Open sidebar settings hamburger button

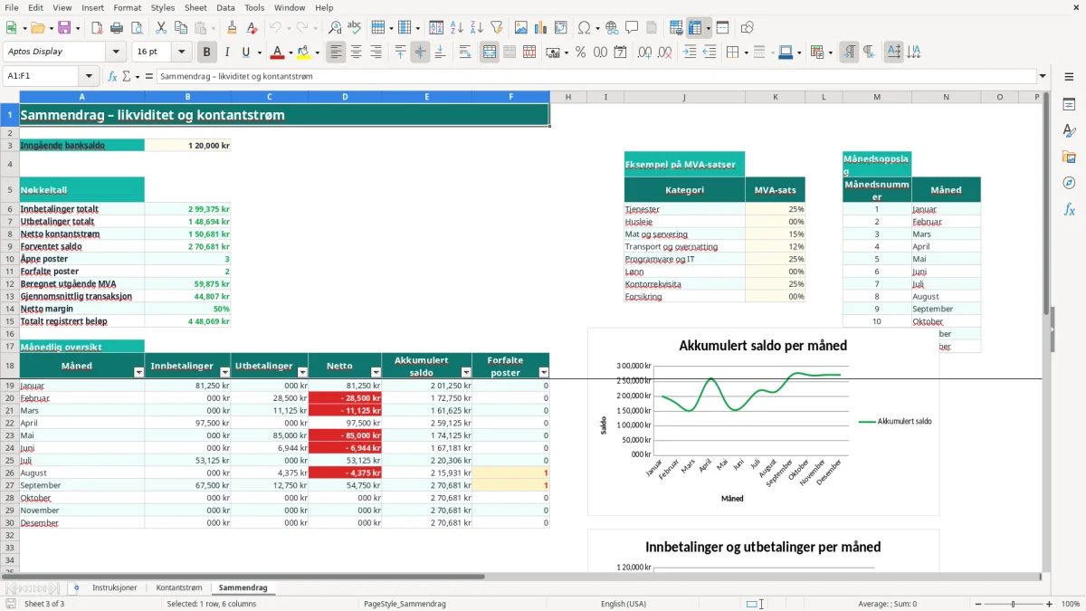[1069, 77]
